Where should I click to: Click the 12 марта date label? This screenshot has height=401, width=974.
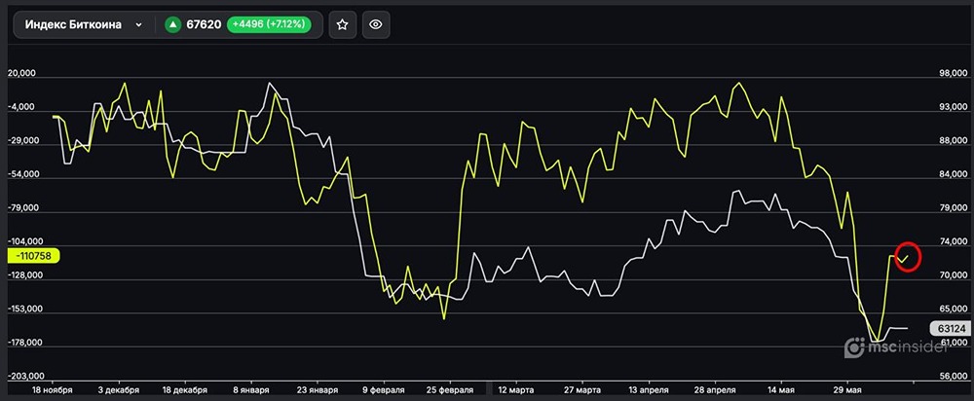click(x=515, y=390)
